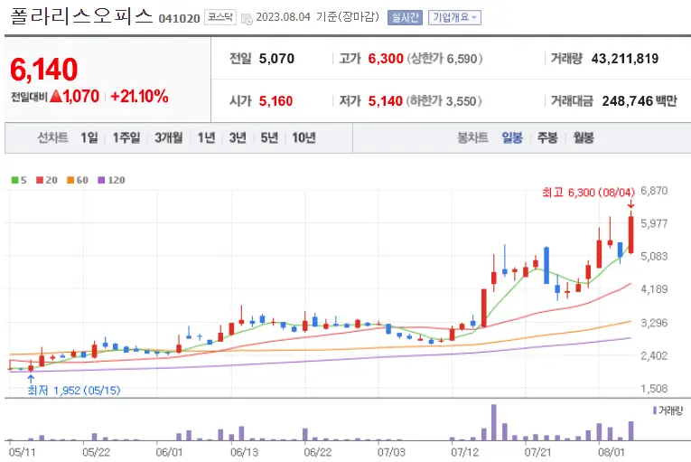Click the 선차트 label
Image resolution: width=691 pixels, height=462 pixels.
click(53, 137)
